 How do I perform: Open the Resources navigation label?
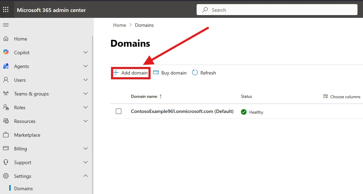tap(25, 121)
